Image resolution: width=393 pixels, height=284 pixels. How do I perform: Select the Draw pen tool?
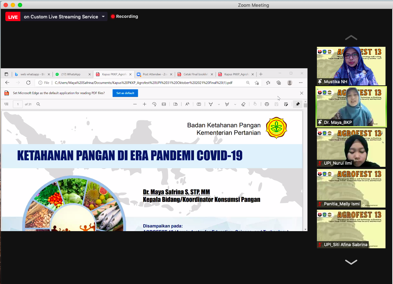(211, 104)
